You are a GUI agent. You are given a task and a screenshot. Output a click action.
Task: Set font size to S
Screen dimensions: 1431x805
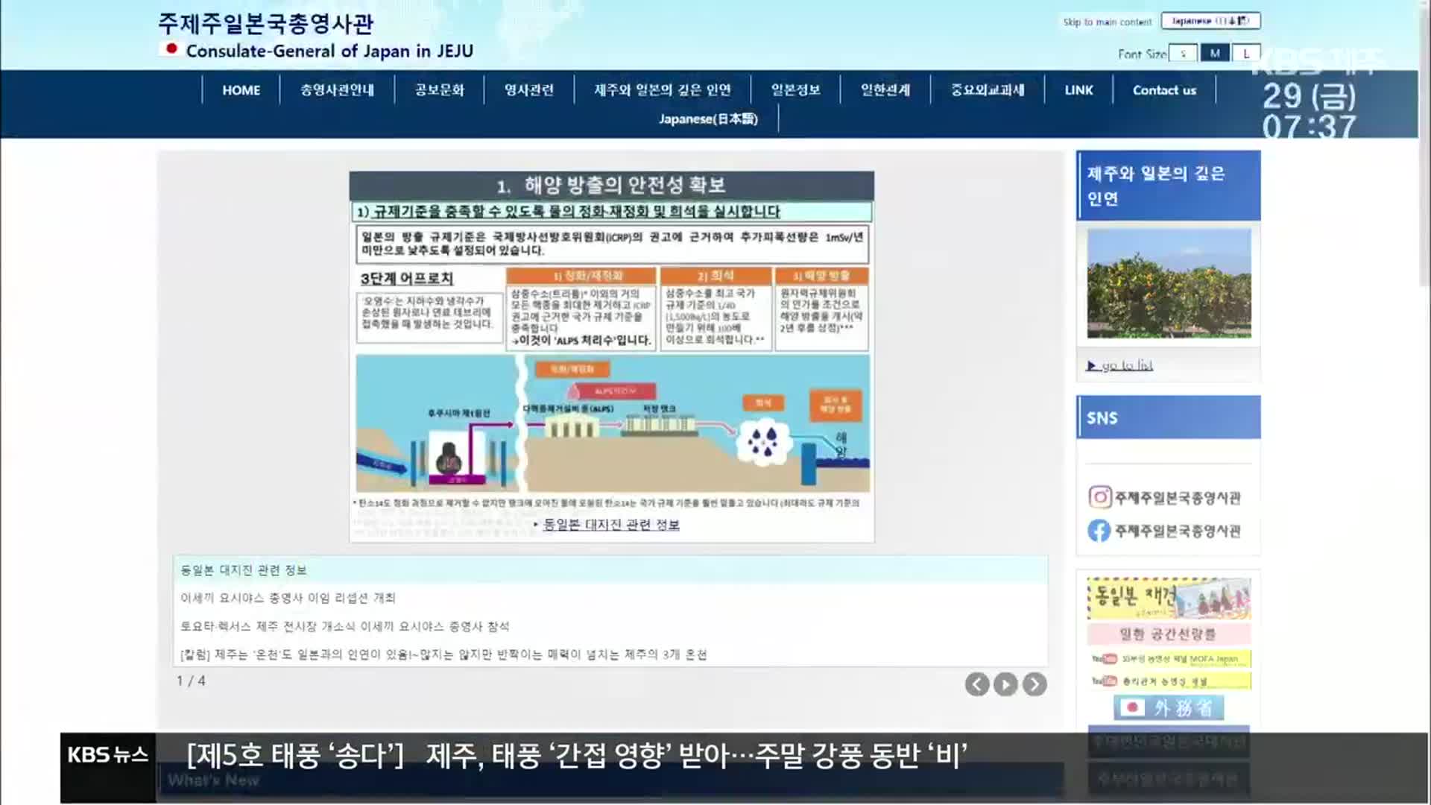pos(1183,54)
